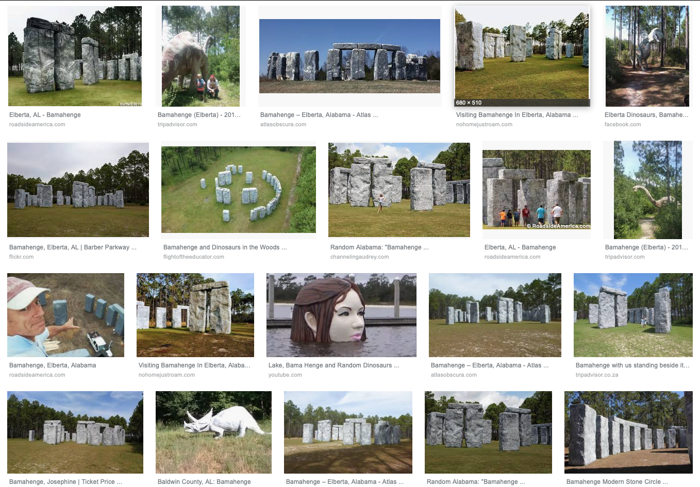Go to channelingaudrey.com source link
This screenshot has width=700, height=487.
[x=360, y=257]
